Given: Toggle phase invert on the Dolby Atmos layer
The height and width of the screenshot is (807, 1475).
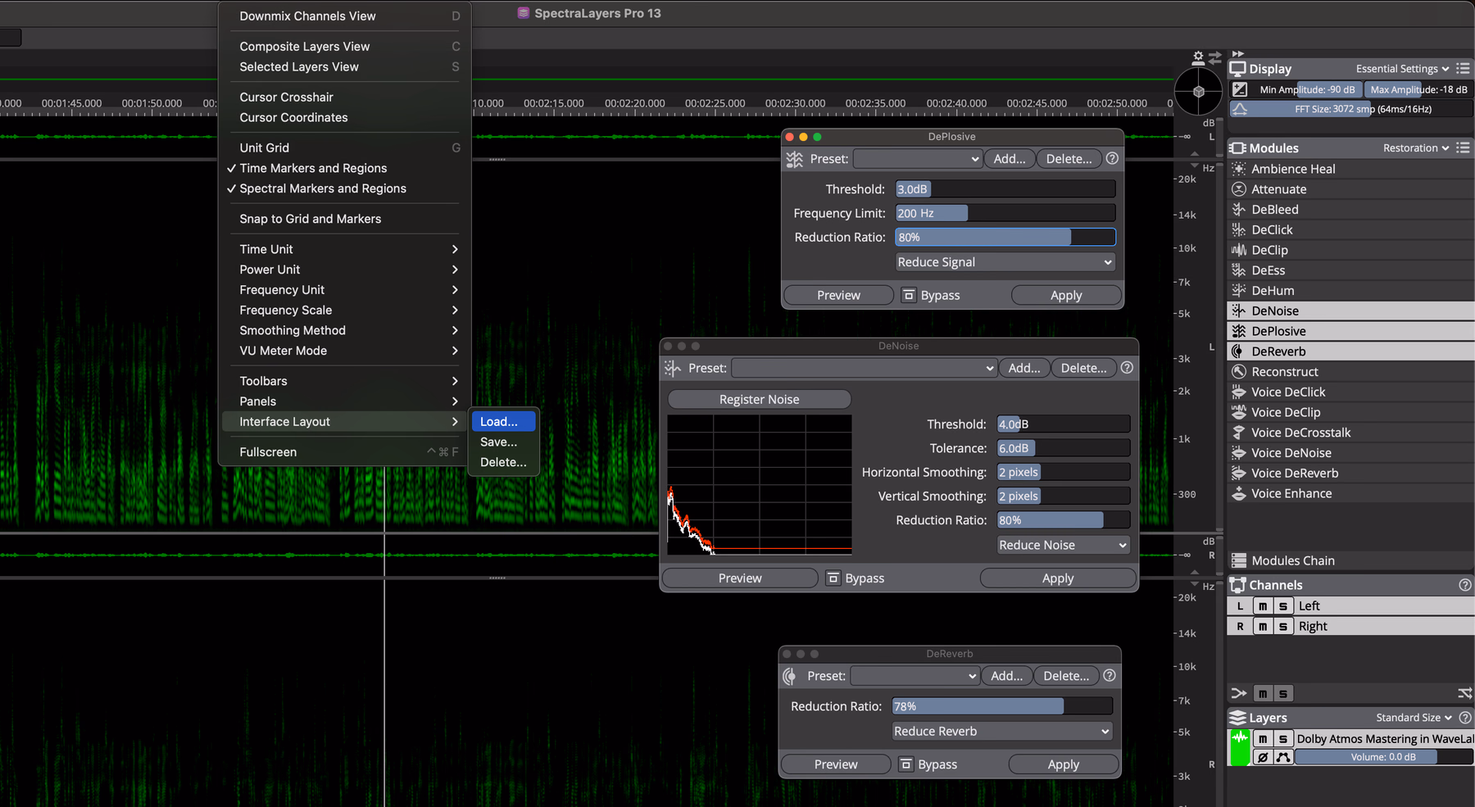Looking at the screenshot, I should [1263, 757].
